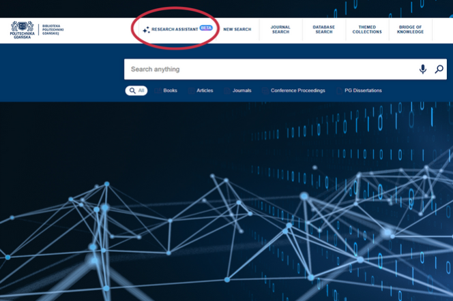Click the Politechnika Gdańska crest logo
Screen dimensions: 453x301
click(22, 29)
